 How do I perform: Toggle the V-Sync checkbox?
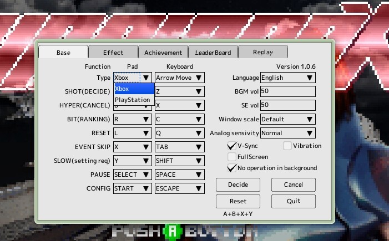pos(232,146)
